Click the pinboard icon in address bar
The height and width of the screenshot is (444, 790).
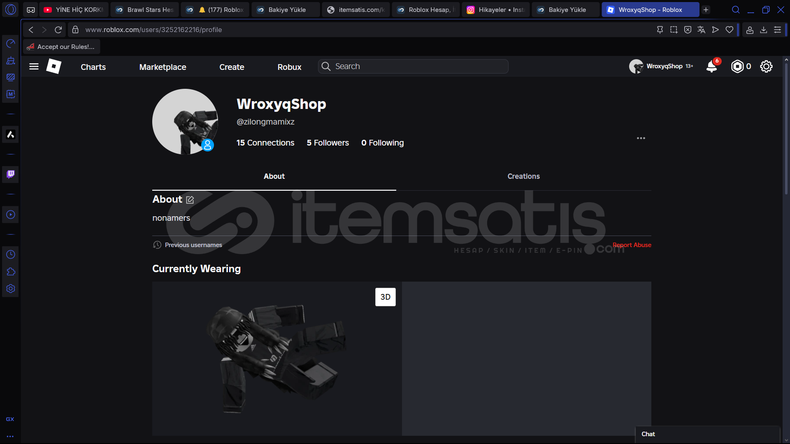coord(660,30)
